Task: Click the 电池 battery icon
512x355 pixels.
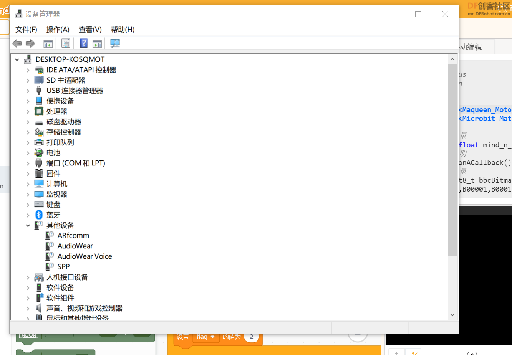Action: coord(39,153)
